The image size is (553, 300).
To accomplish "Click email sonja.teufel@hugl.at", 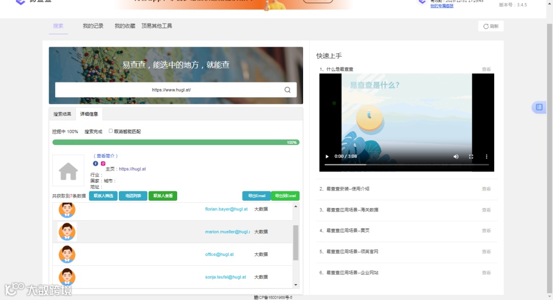I will 226,277.
